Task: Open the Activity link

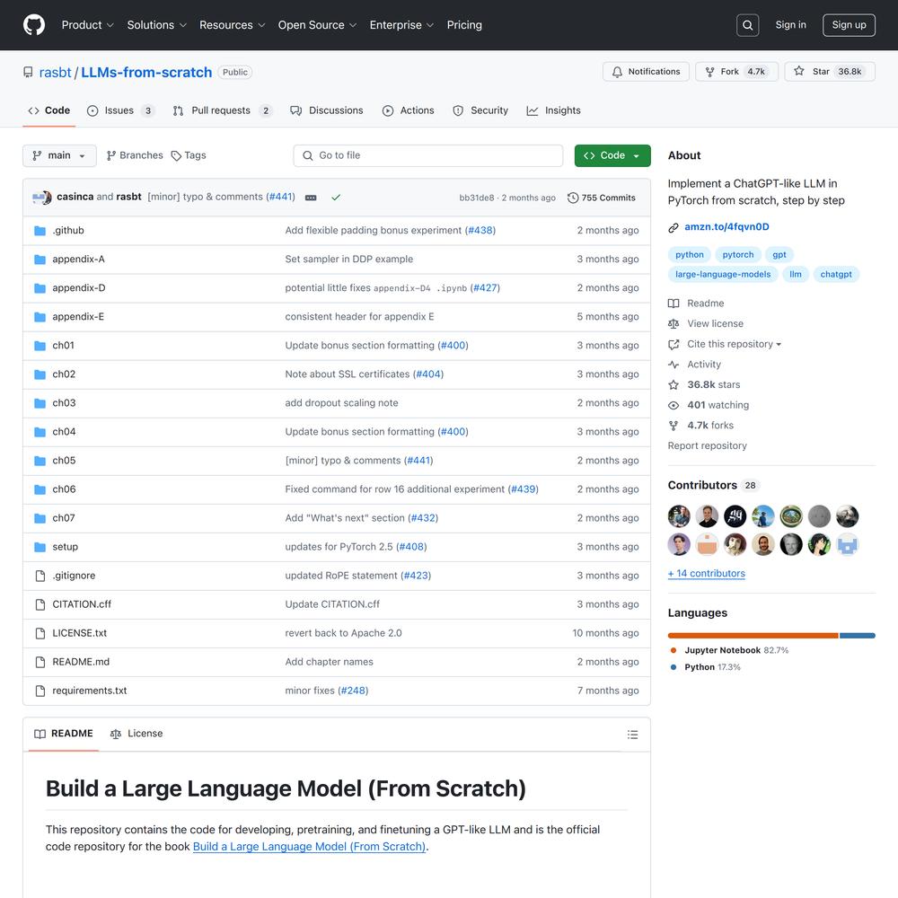Action: click(x=704, y=365)
